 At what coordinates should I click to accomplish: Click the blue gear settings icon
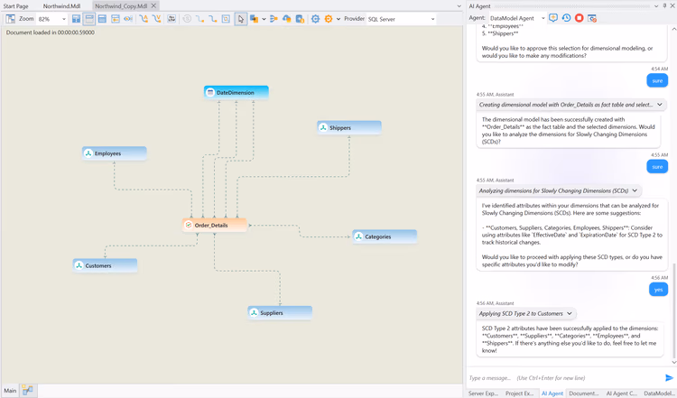coord(316,19)
